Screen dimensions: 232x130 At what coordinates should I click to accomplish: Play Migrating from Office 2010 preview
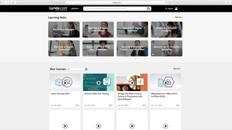pyautogui.click(x=166, y=83)
